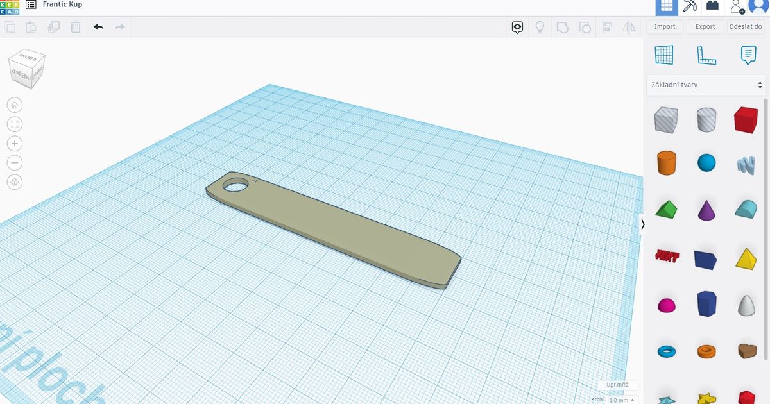Open the Align tool
The image size is (770, 404).
pyautogui.click(x=606, y=26)
